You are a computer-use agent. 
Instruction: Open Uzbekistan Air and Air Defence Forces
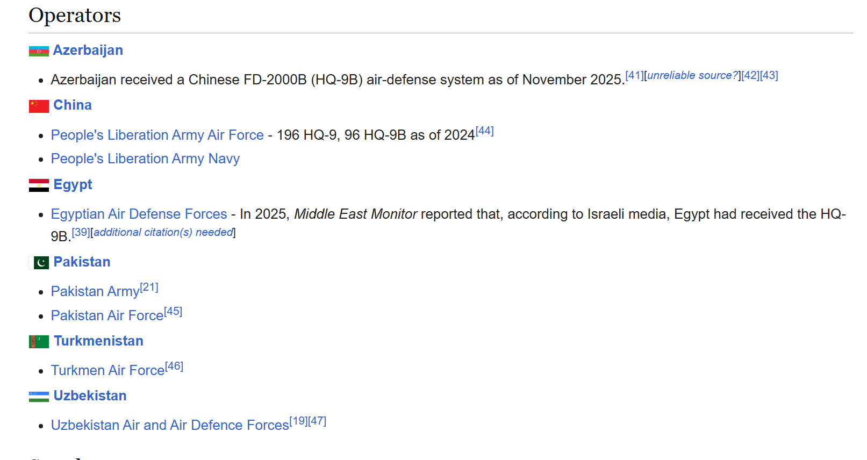170,425
